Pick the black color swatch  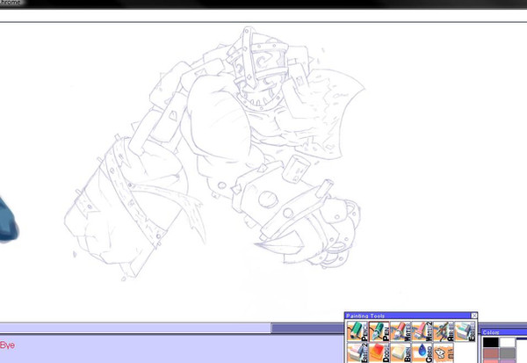(490, 343)
